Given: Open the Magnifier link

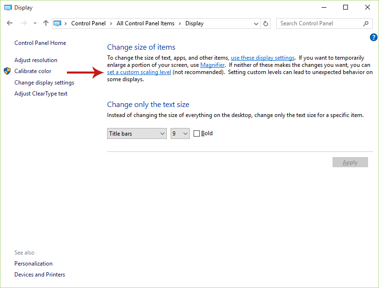Looking at the screenshot, I should 213,65.
